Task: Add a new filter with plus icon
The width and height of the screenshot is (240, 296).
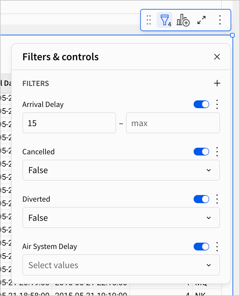Action: point(217,83)
